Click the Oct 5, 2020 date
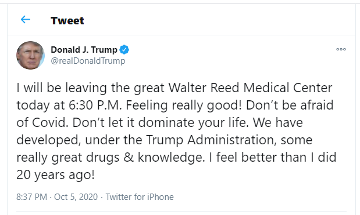360x215 pixels. point(76,197)
